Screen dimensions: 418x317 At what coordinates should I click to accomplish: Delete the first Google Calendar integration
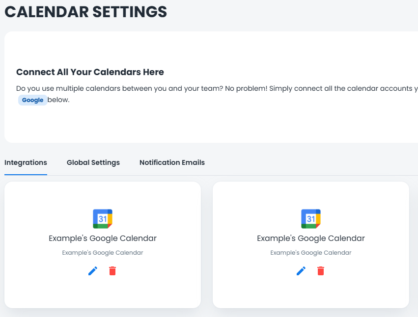[112, 271]
